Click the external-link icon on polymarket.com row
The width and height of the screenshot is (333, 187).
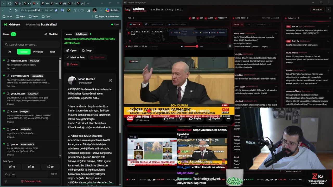[x=8, y=76]
